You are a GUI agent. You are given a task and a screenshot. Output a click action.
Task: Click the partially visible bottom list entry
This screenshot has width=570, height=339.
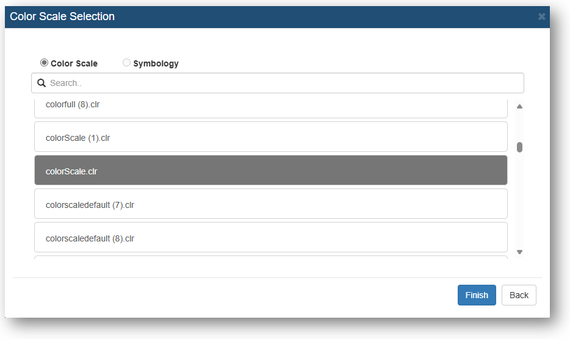pos(271,258)
